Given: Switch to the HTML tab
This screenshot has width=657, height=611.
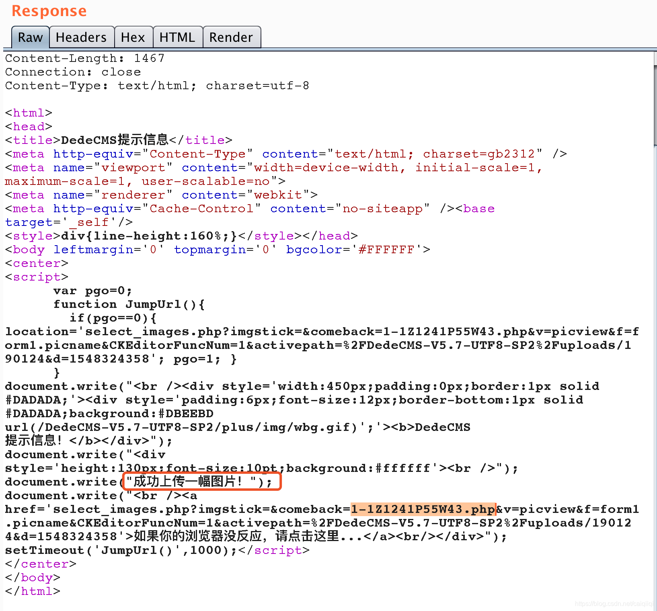Looking at the screenshot, I should tap(177, 37).
